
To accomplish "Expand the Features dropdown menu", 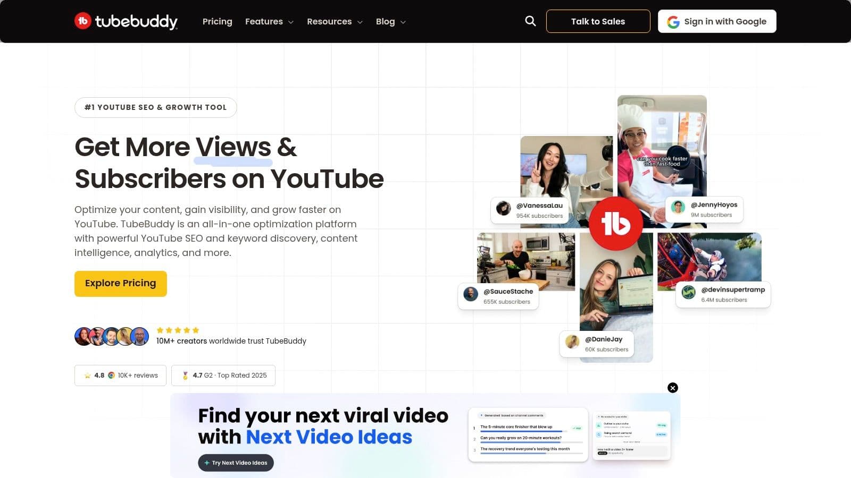I will (x=269, y=21).
